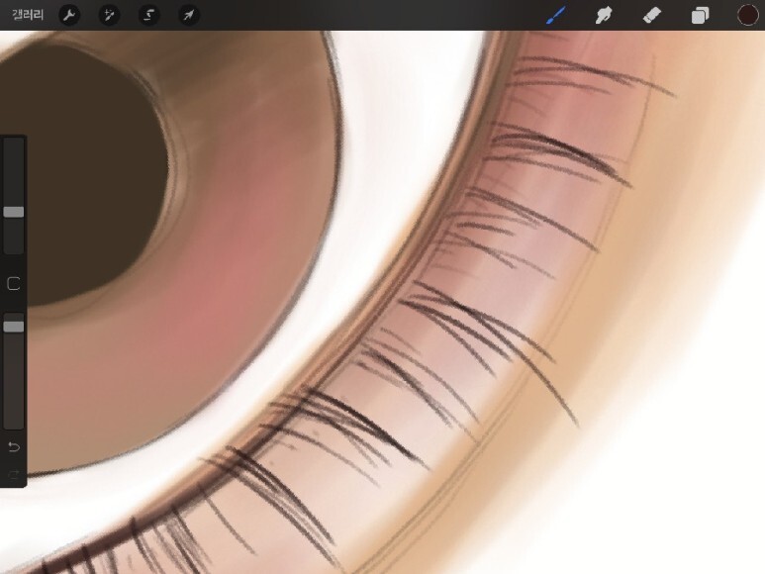Viewport: 765px width, 574px height.
Task: Open the Adjustments magic wand menu
Action: [109, 15]
